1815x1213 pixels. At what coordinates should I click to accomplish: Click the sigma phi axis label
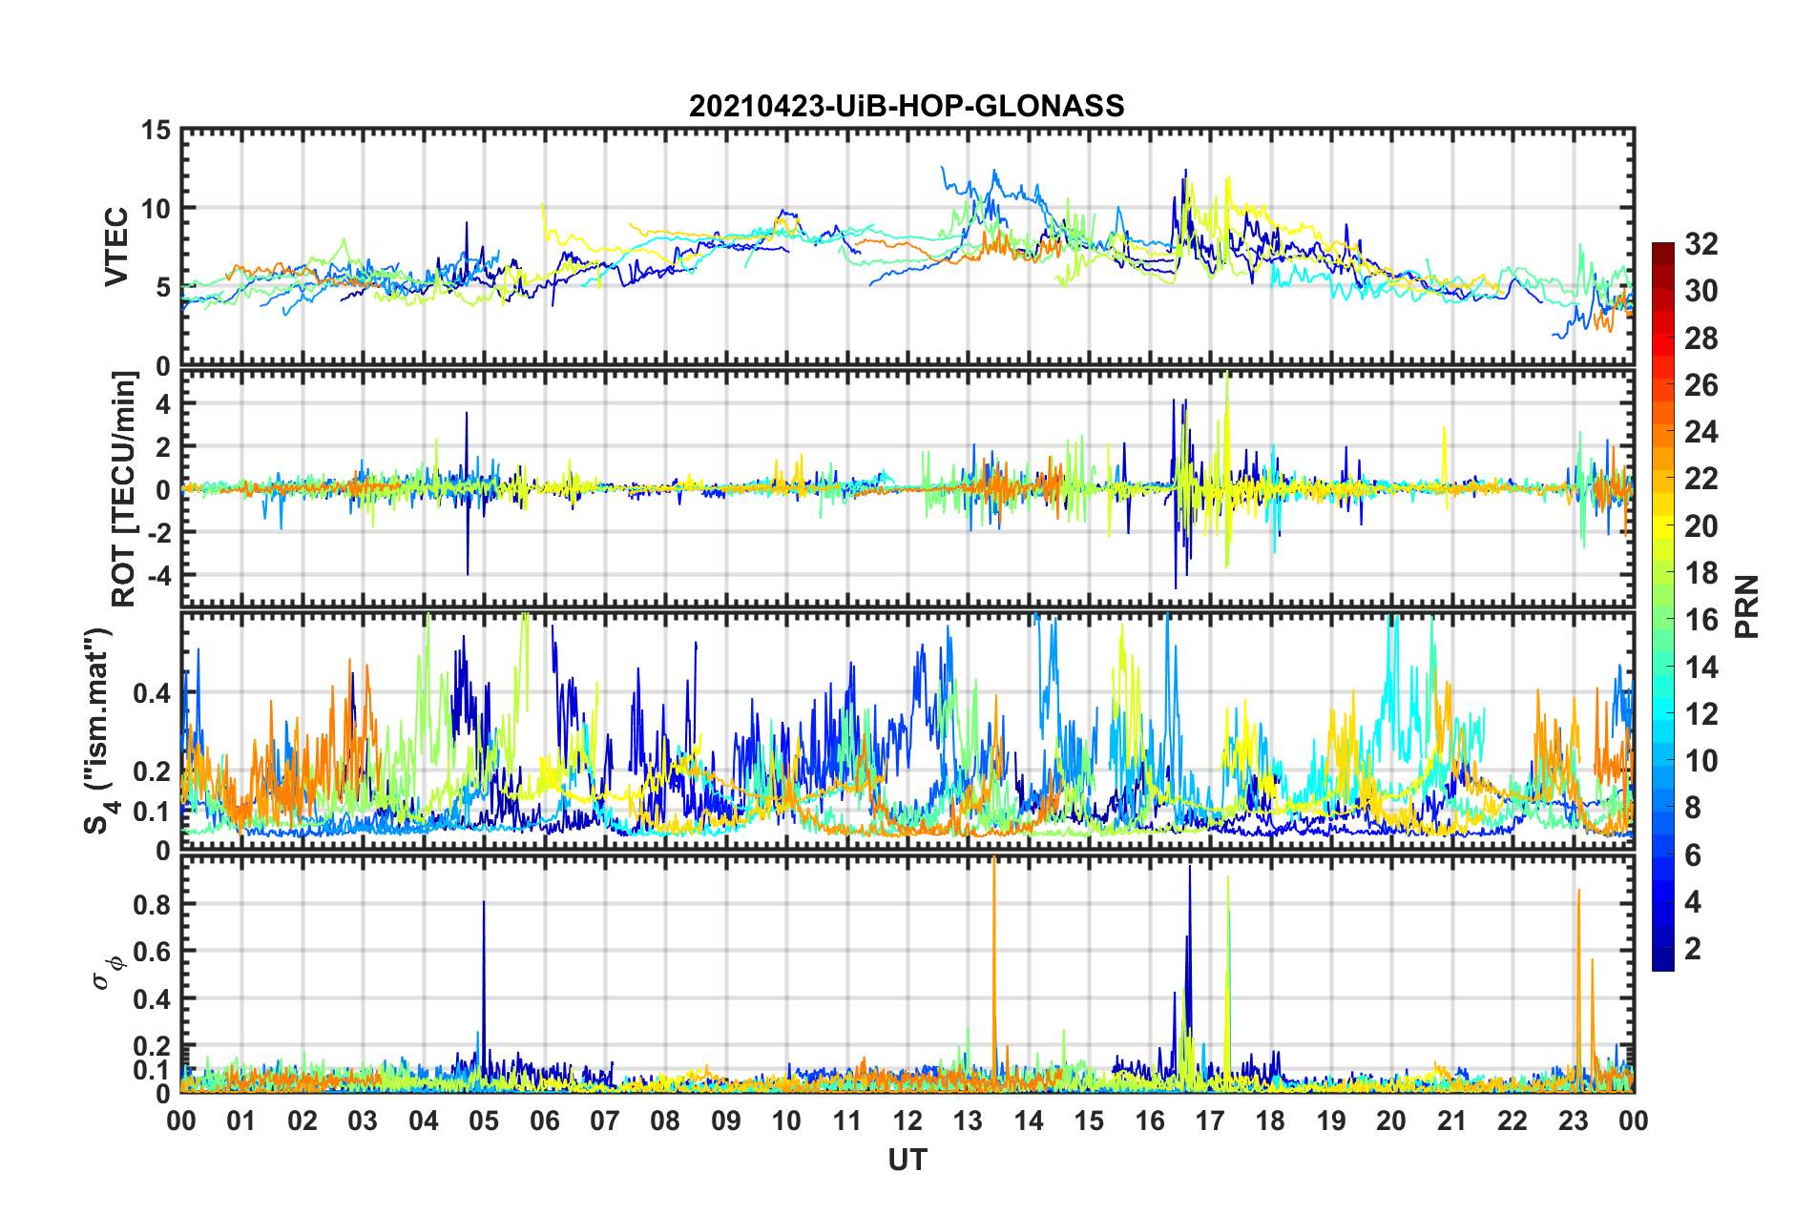(108, 972)
